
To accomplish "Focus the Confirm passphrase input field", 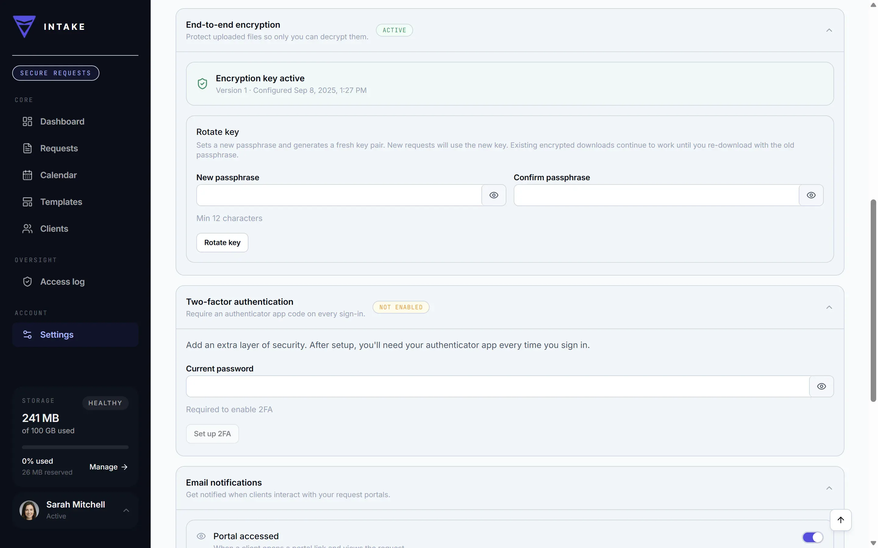I will coord(656,195).
